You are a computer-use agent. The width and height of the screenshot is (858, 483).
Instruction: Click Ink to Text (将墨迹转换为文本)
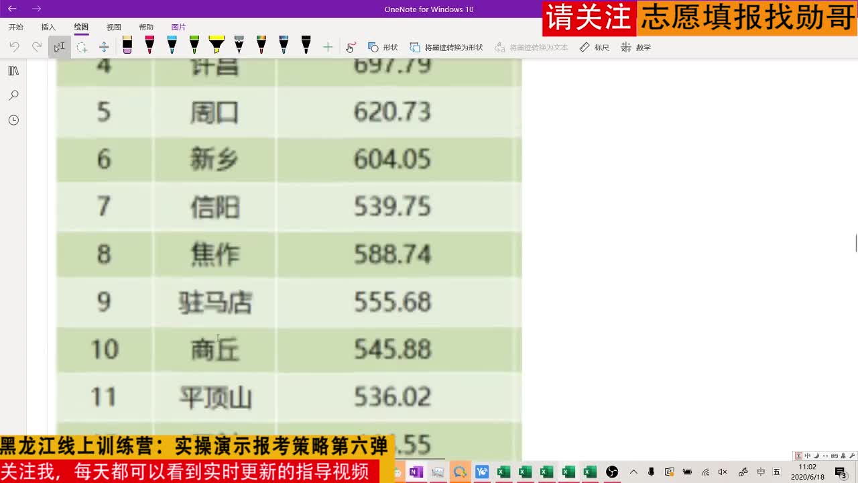[x=531, y=47]
